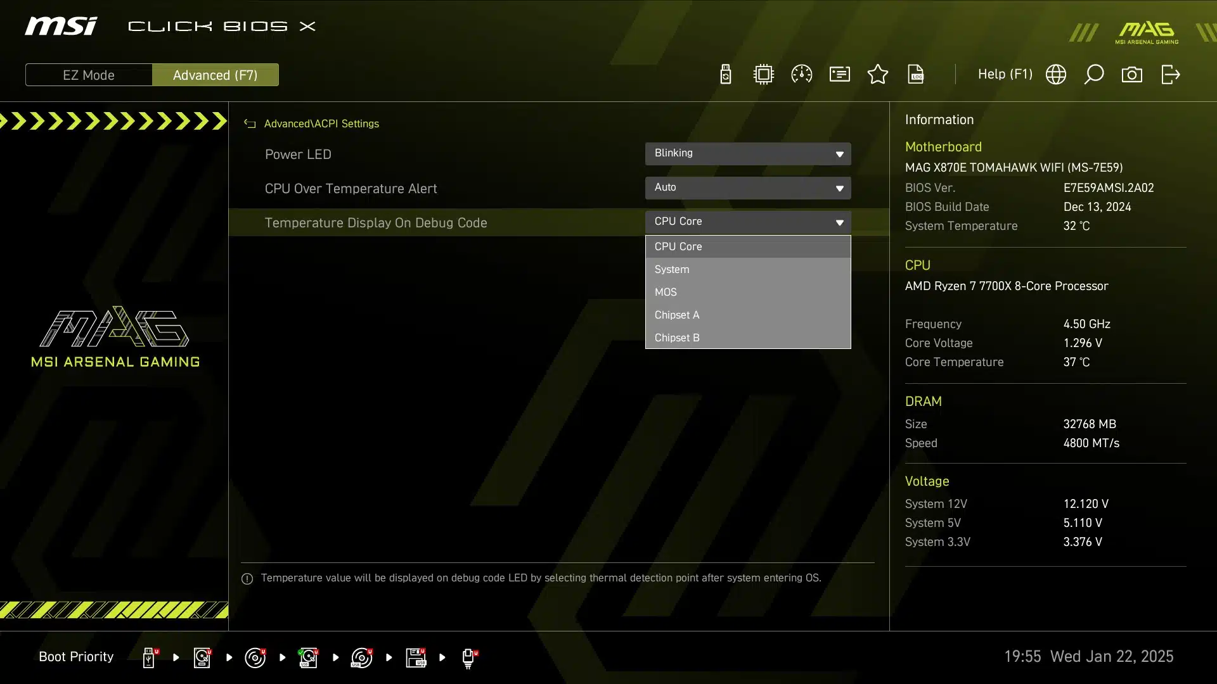The height and width of the screenshot is (684, 1217).
Task: Open the Favorites star icon
Action: (x=878, y=74)
